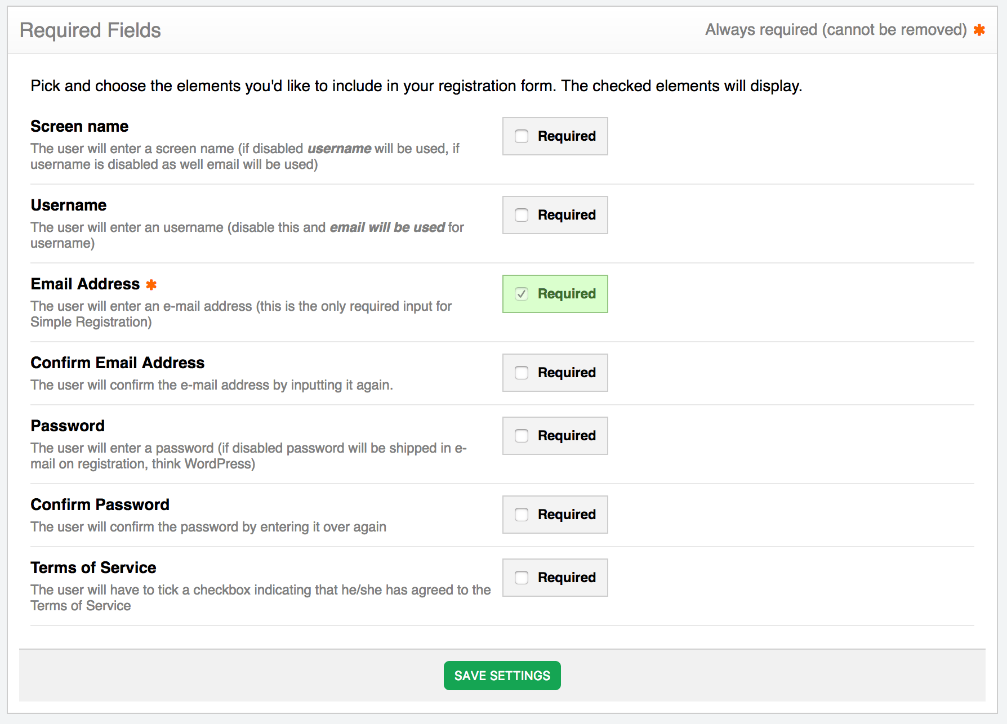This screenshot has width=1007, height=724.
Task: Click the Screen name field heading
Action: tap(79, 126)
